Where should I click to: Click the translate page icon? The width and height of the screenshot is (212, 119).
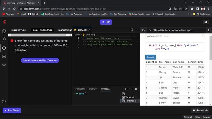pos(175,9)
